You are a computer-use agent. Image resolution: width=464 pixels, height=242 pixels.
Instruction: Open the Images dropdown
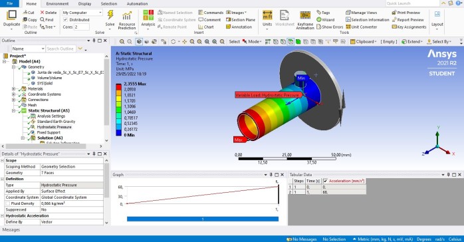(x=236, y=13)
